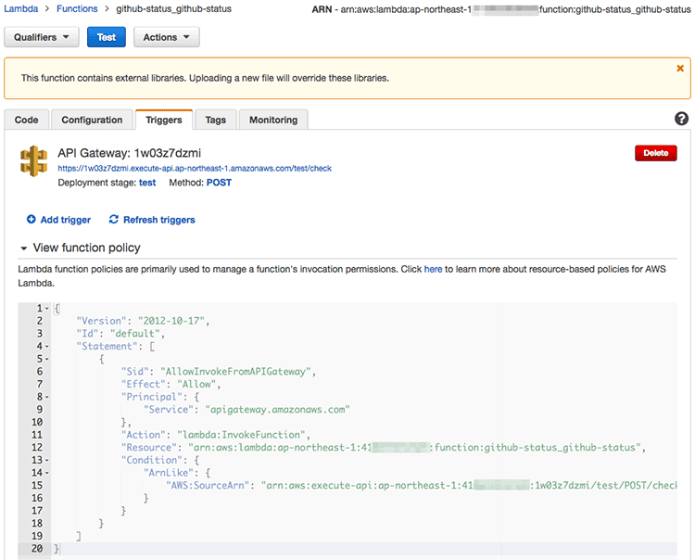Select the Triggers tab
This screenshot has width=695, height=560.
pyautogui.click(x=164, y=120)
